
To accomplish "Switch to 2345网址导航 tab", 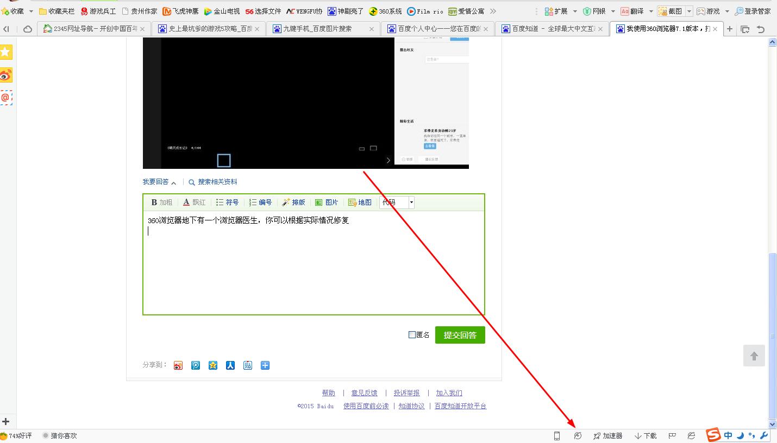I will pos(95,29).
